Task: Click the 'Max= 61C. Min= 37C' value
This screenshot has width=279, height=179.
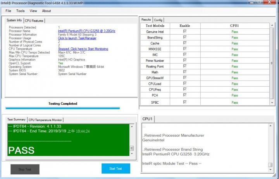Action: pos(72,52)
